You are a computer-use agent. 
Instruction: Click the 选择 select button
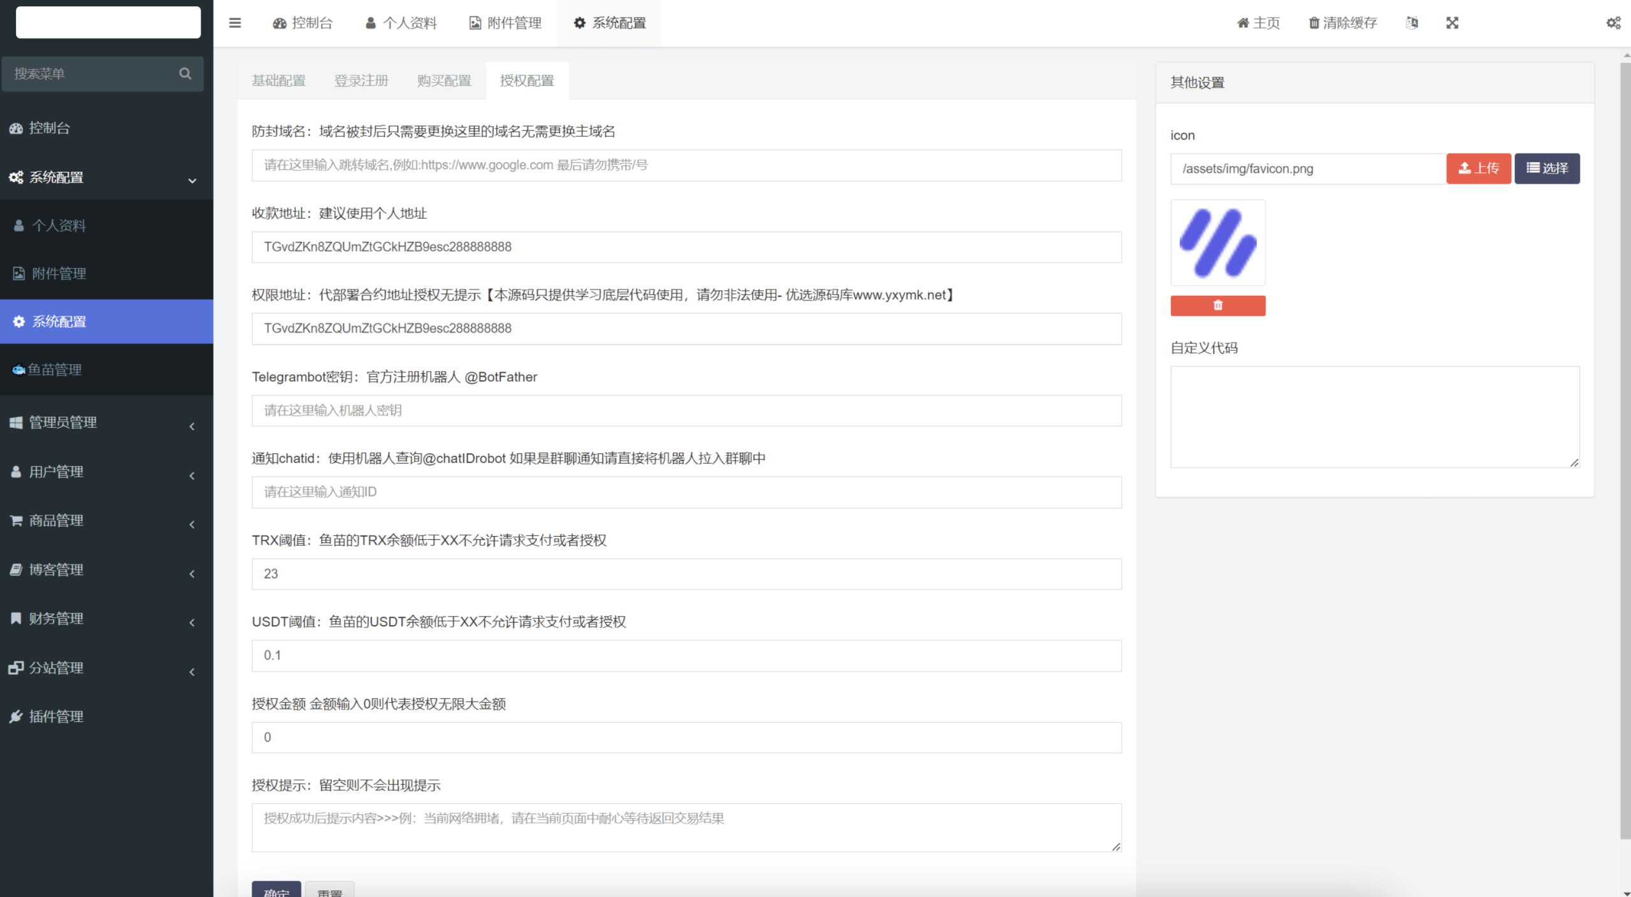(1546, 169)
